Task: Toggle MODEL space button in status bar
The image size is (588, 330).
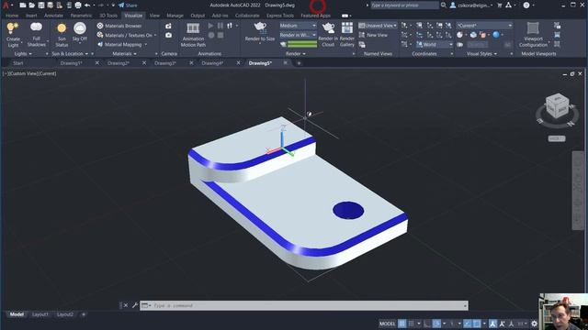Action: tap(388, 324)
